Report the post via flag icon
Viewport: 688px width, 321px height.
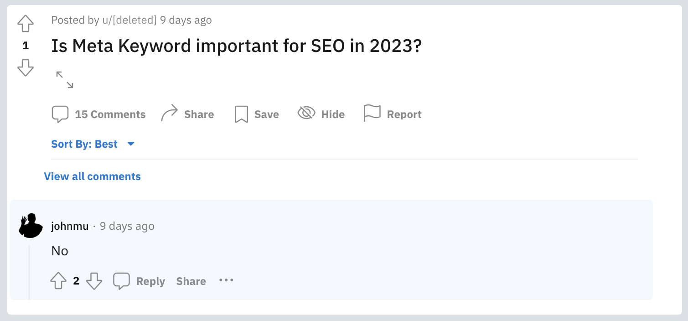coord(372,113)
